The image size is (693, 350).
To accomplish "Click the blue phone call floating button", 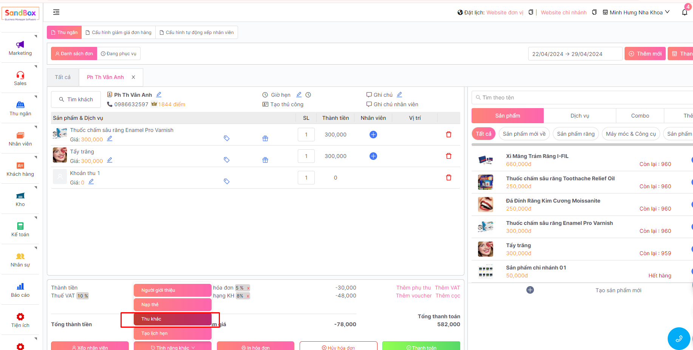I will pos(679,338).
